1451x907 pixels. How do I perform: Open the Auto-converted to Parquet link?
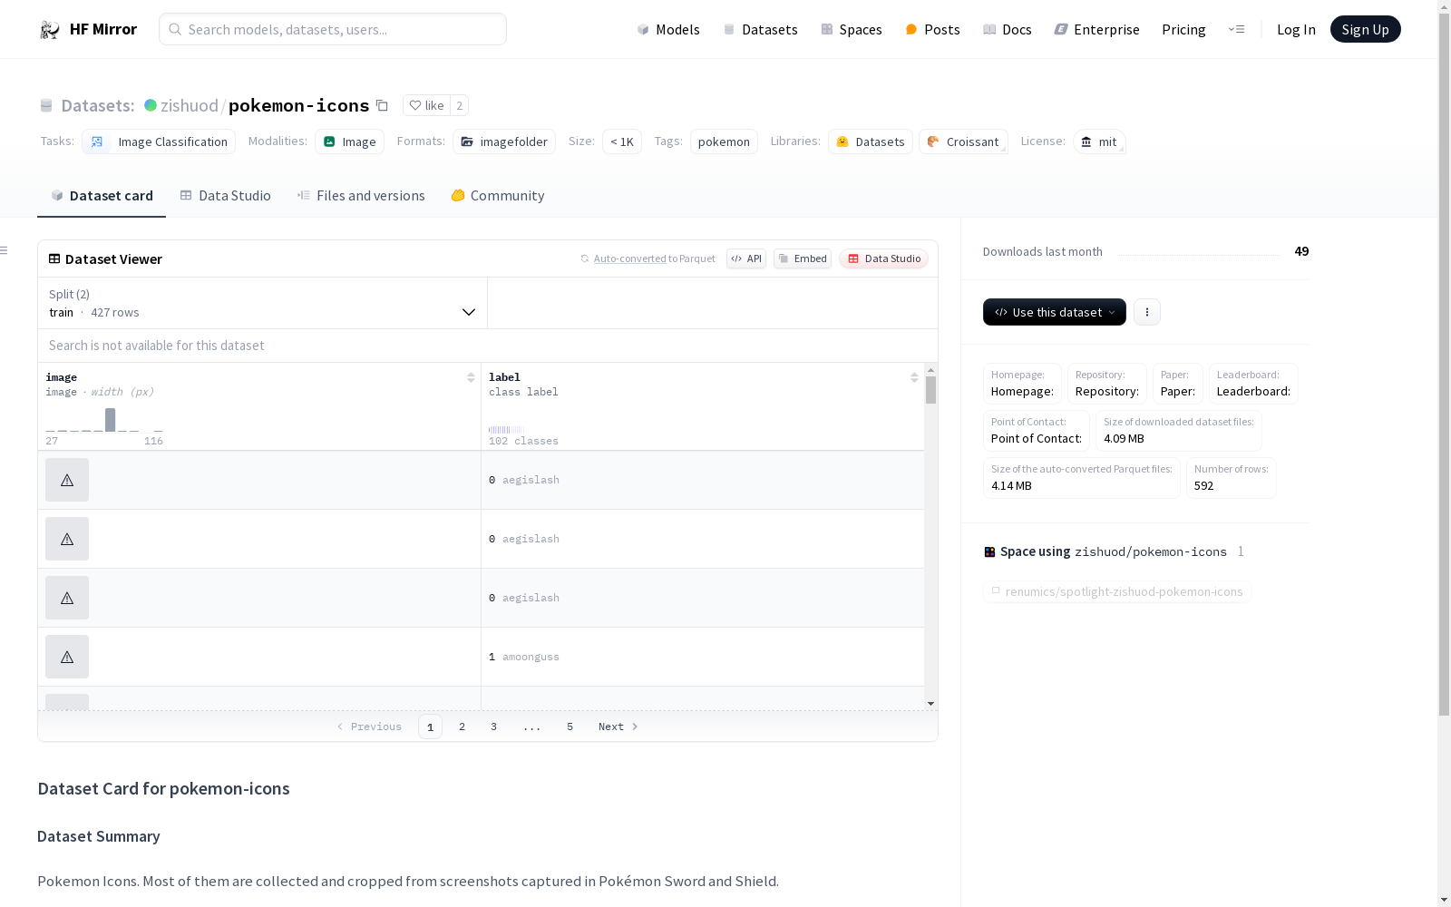(648, 258)
